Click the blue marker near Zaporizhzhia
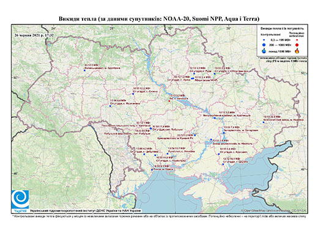Viewport: 318px width, 225px height. (x=224, y=133)
